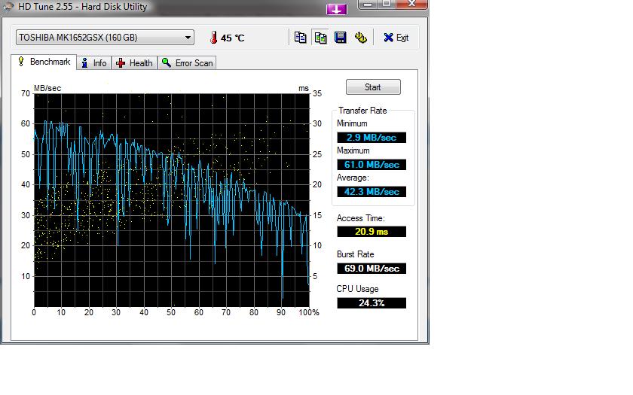Copy benchmark results as text icon
This screenshot has width=633, height=395.
click(x=301, y=38)
